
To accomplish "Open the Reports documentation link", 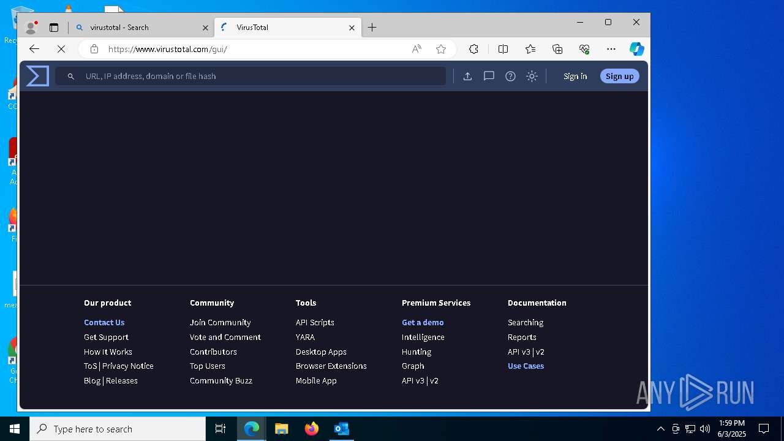I will tap(522, 337).
